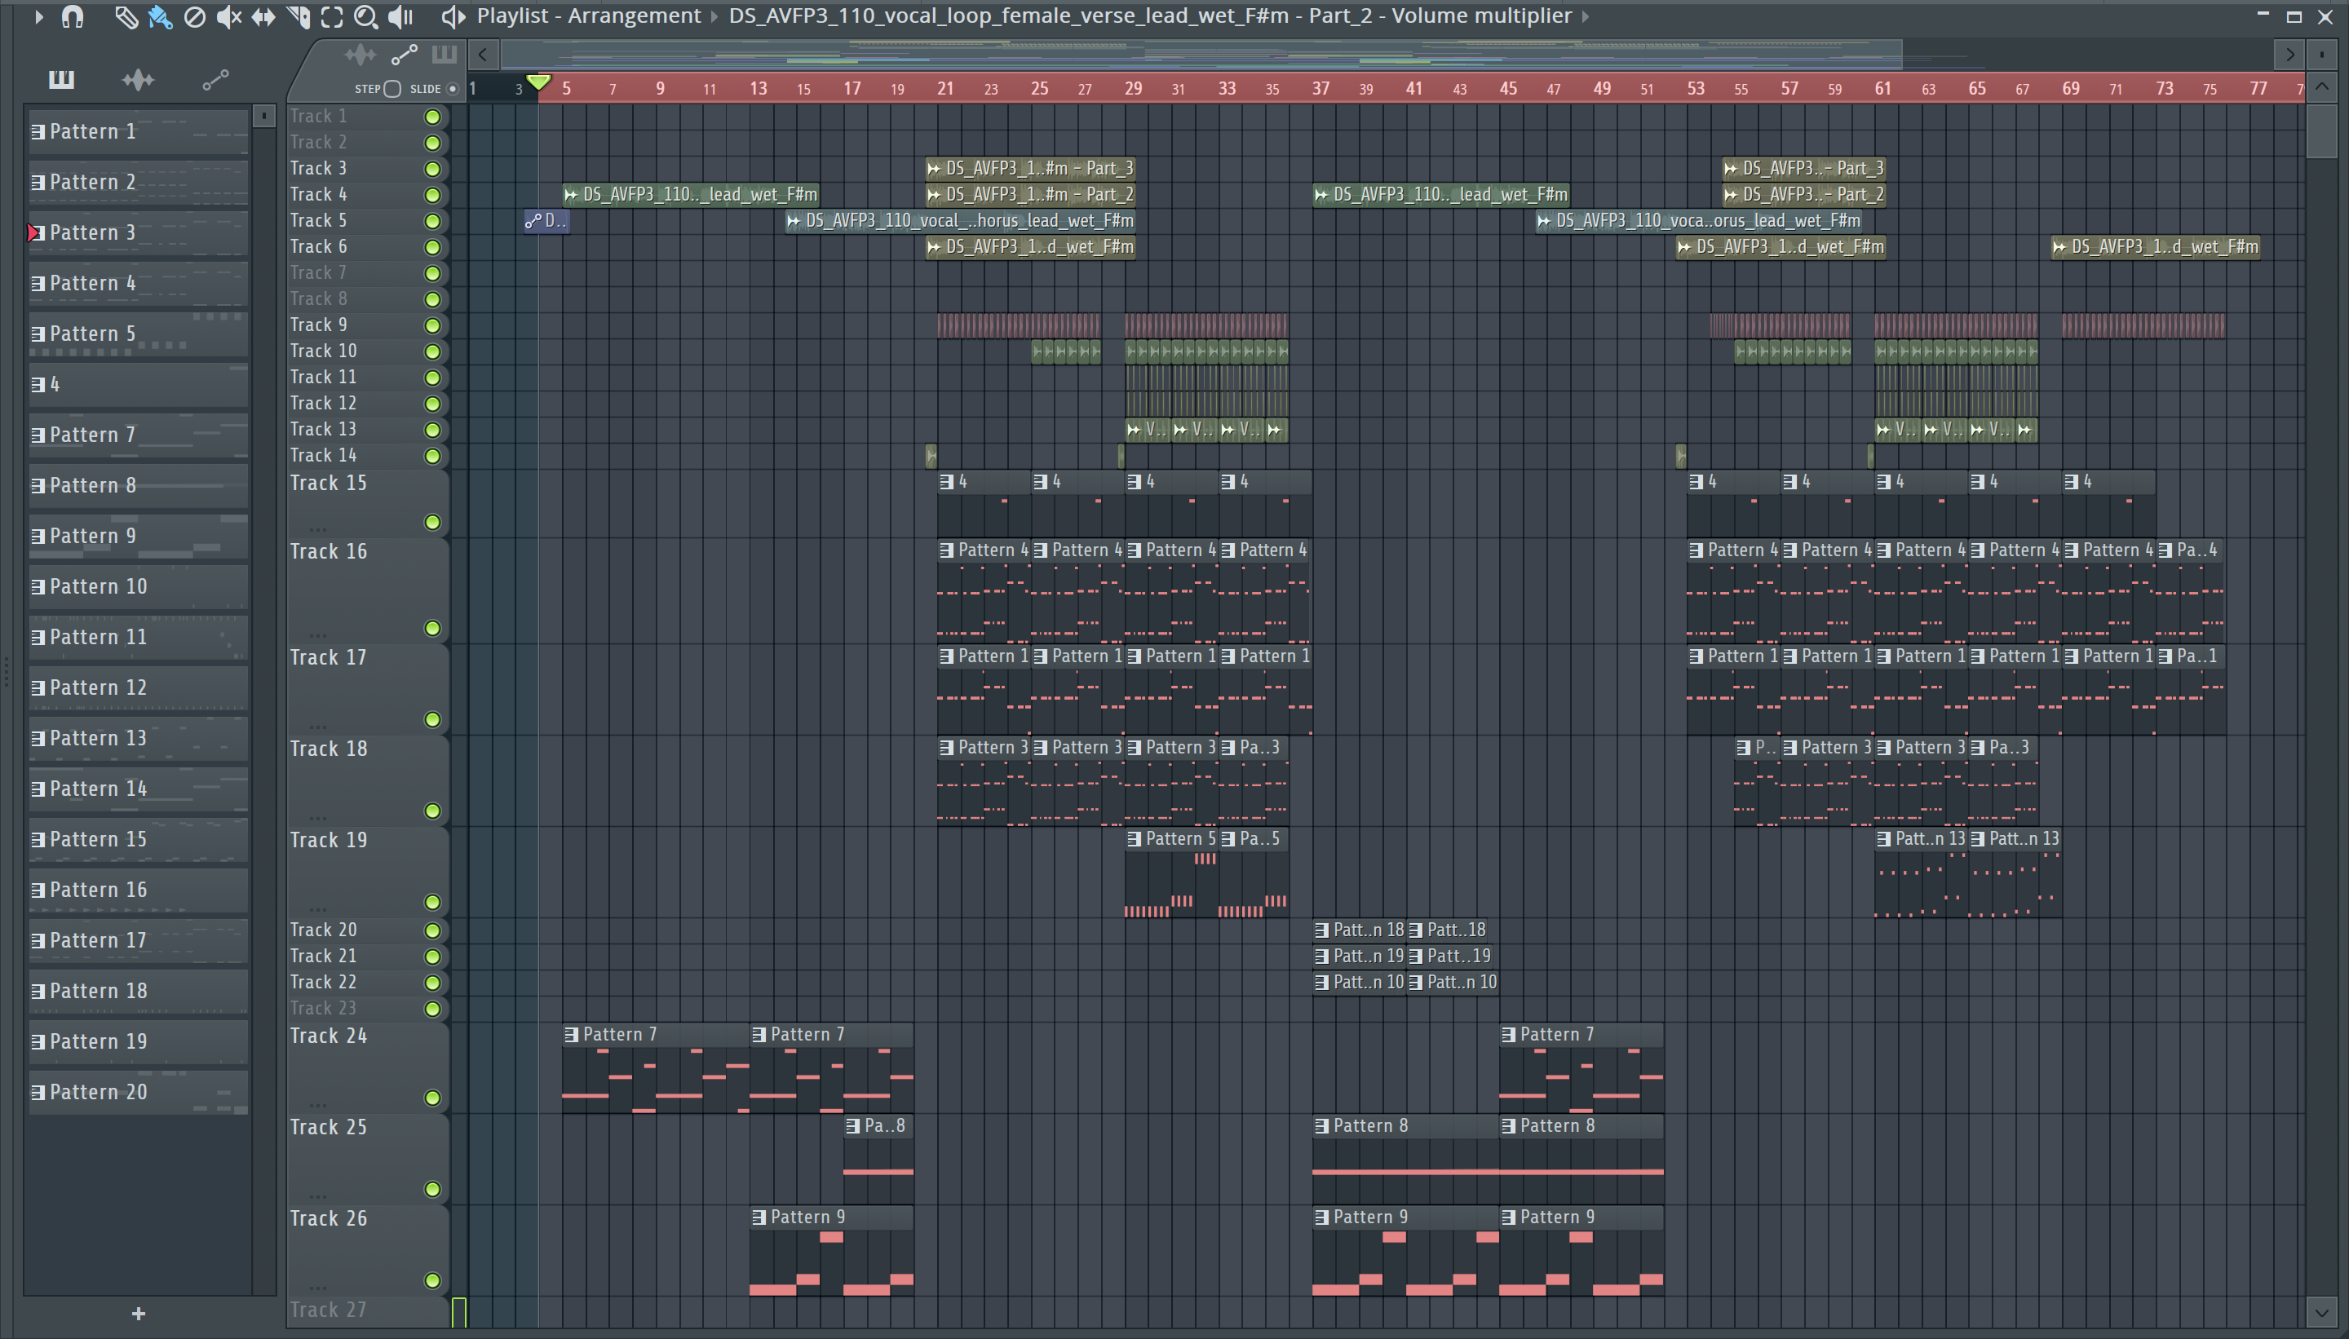Image resolution: width=2349 pixels, height=1339 pixels.
Task: Select the delete tool
Action: pyautogui.click(x=194, y=15)
